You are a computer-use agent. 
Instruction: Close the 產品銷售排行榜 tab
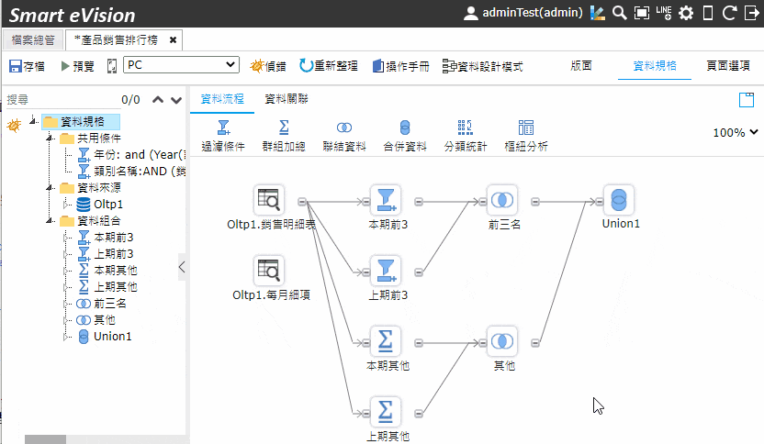(173, 40)
